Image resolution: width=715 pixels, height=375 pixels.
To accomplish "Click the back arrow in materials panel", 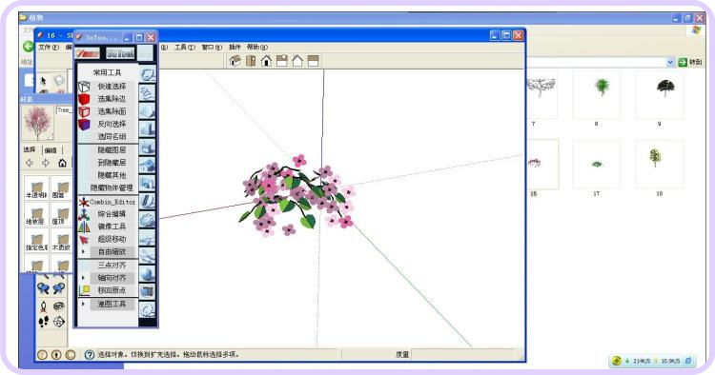I will click(x=30, y=163).
